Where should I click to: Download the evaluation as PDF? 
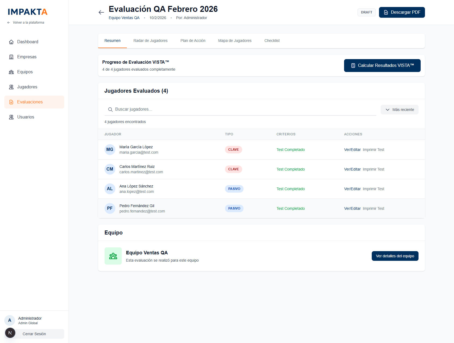pyautogui.click(x=402, y=12)
